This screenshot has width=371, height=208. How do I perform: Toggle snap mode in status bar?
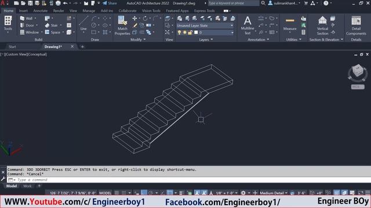pyautogui.click(x=123, y=193)
